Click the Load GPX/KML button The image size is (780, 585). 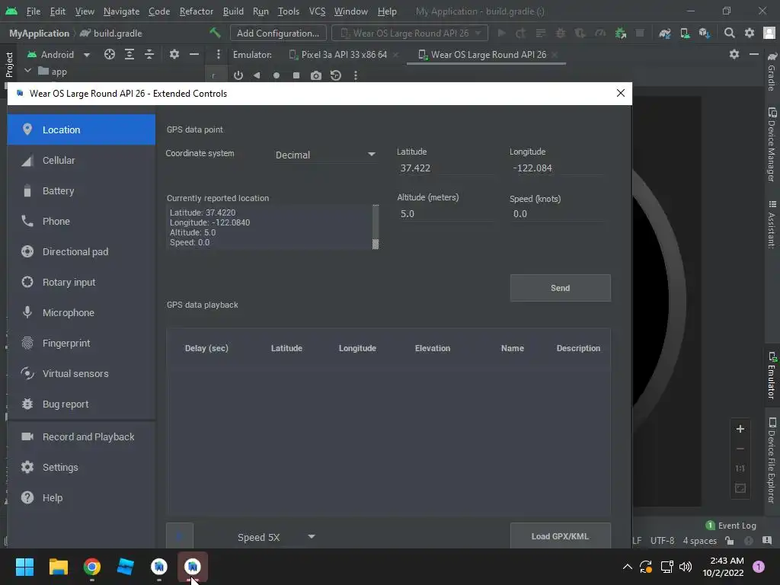[x=560, y=535]
